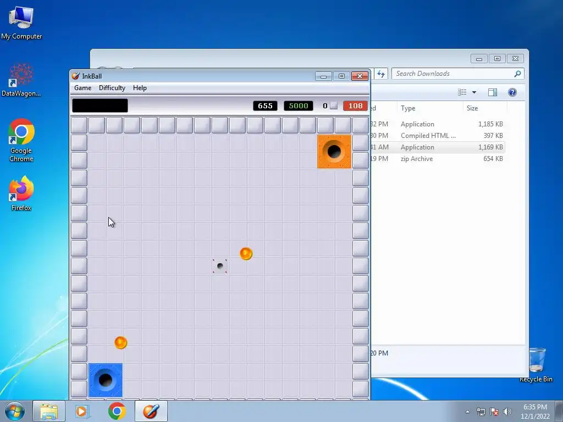Click the score counter showing 655

click(x=265, y=106)
